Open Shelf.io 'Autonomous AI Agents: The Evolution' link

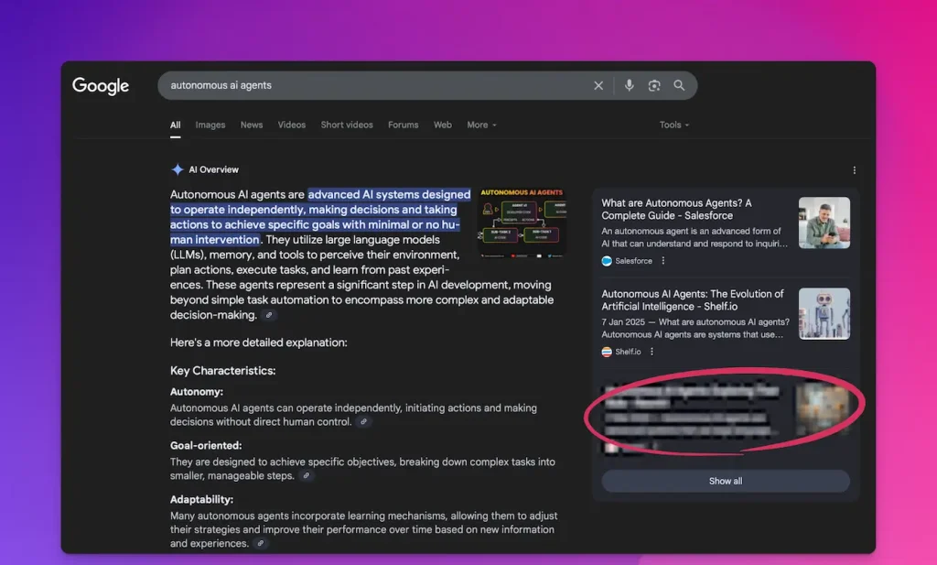pos(692,300)
